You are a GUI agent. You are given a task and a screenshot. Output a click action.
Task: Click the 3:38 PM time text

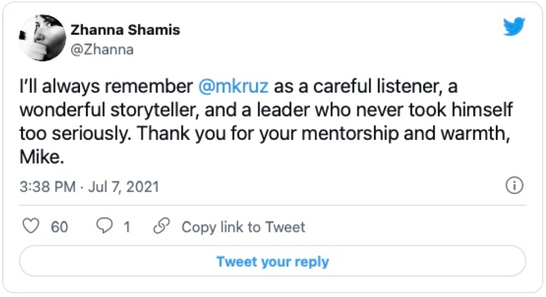tap(47, 187)
